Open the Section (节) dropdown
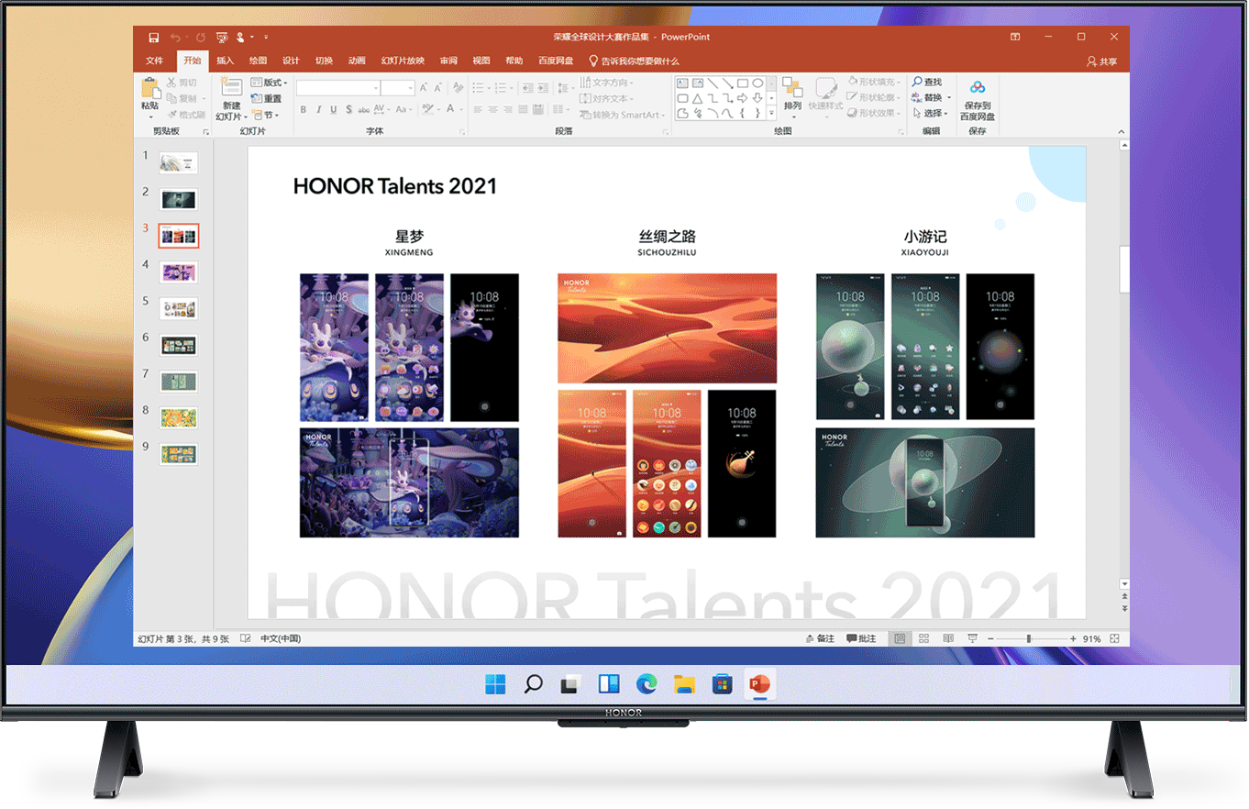The image size is (1249, 809). click(x=264, y=115)
